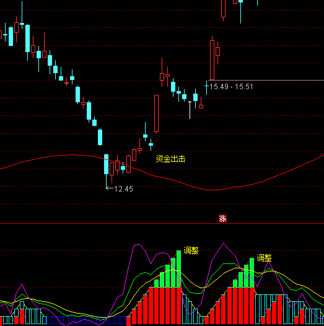Click the tallest green bar by the first 调整
The image size is (324, 326).
[179, 269]
